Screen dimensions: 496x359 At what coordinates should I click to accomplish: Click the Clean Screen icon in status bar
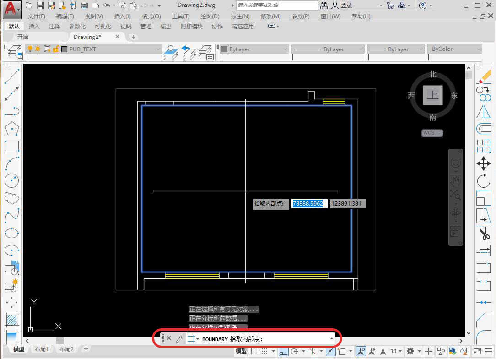pos(477,351)
